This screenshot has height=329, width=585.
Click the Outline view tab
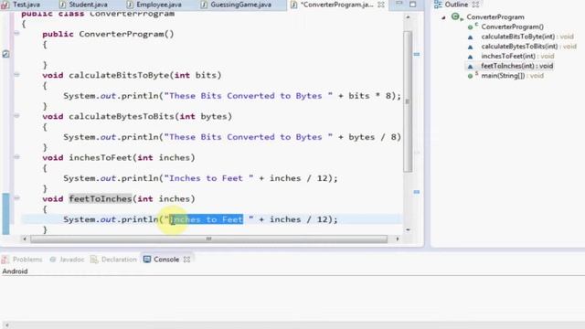pyautogui.click(x=456, y=5)
